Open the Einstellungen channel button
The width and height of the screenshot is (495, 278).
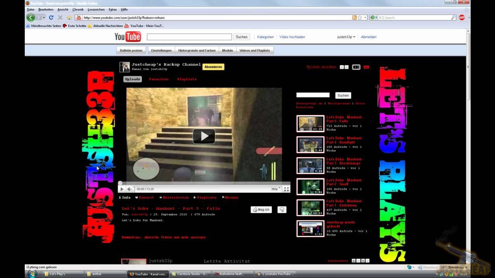tap(161, 50)
